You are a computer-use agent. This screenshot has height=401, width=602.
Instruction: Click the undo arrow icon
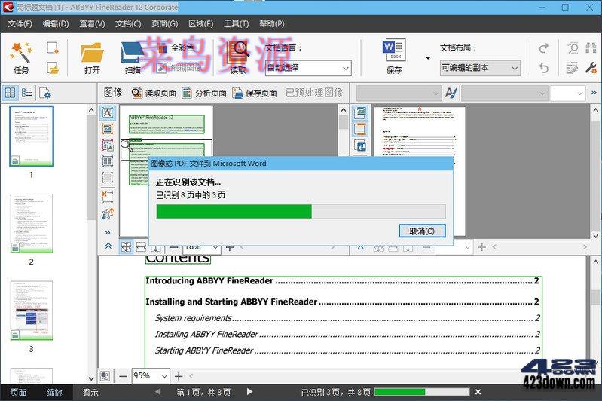pos(544,68)
